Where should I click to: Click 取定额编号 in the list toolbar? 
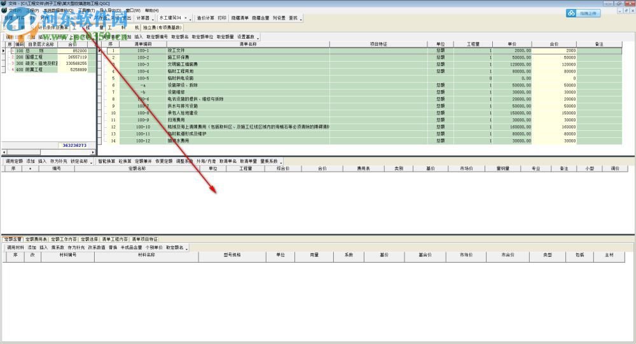157,37
